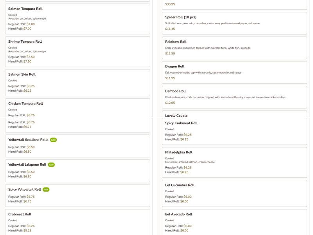Choose the Bamboo Roll menu item

(x=175, y=91)
